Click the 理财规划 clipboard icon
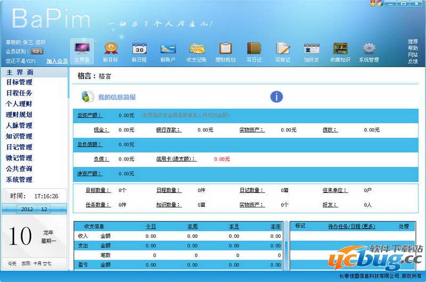This screenshot has height=282, width=426. click(225, 49)
